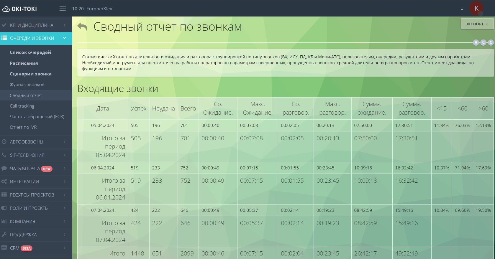
Task: Open the user avatar K menu
Action: 476,8
